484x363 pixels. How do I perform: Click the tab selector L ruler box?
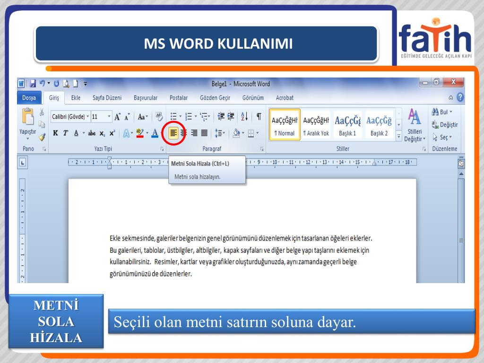[x=23, y=163]
